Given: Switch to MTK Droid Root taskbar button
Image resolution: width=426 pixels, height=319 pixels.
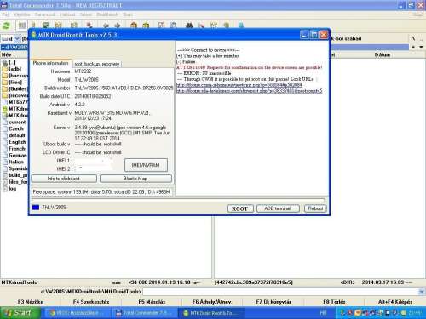Looking at the screenshot, I should 210,313.
